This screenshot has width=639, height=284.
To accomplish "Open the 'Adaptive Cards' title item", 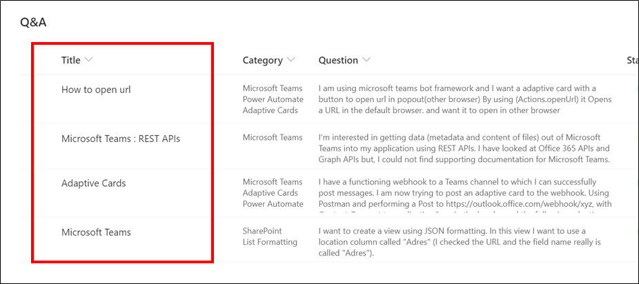I will point(94,183).
